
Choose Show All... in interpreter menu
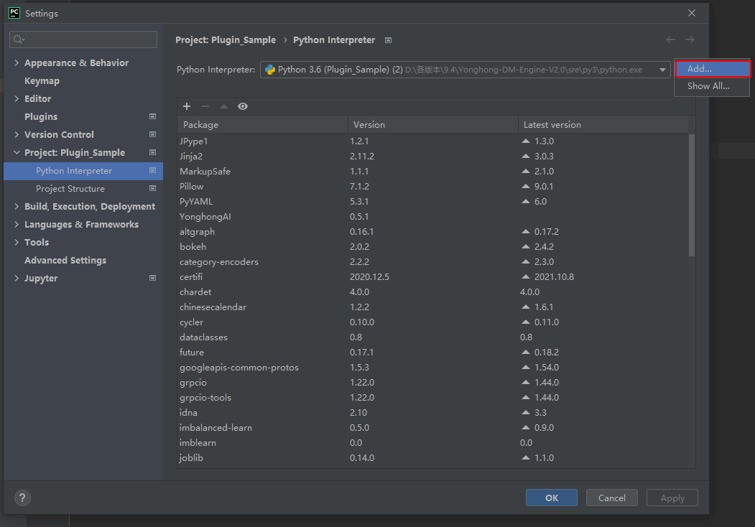tap(708, 86)
